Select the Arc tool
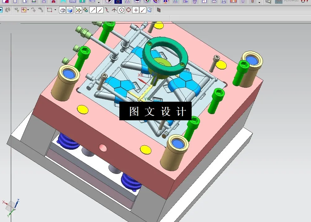This screenshot has width=311, height=222. pos(107,10)
